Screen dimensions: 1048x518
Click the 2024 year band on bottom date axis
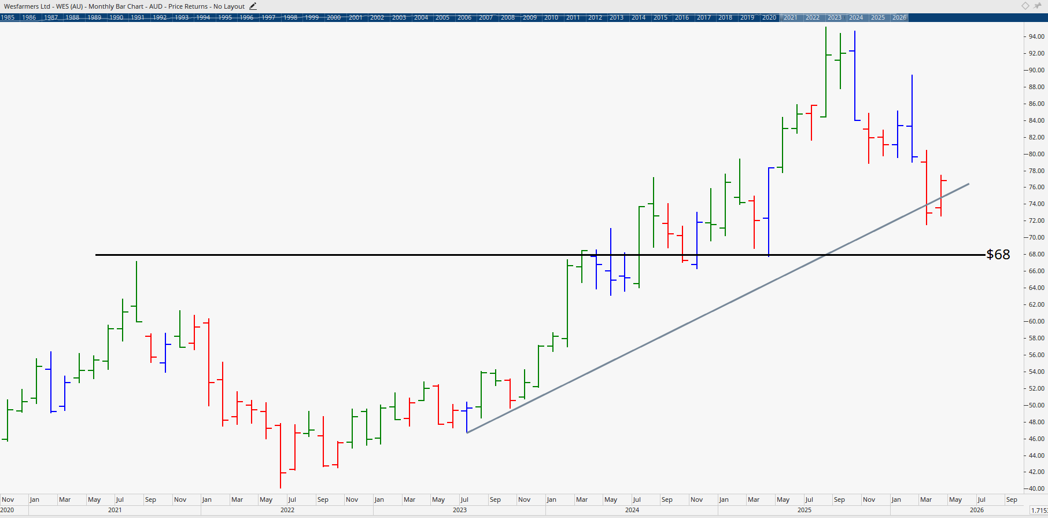[x=632, y=510]
